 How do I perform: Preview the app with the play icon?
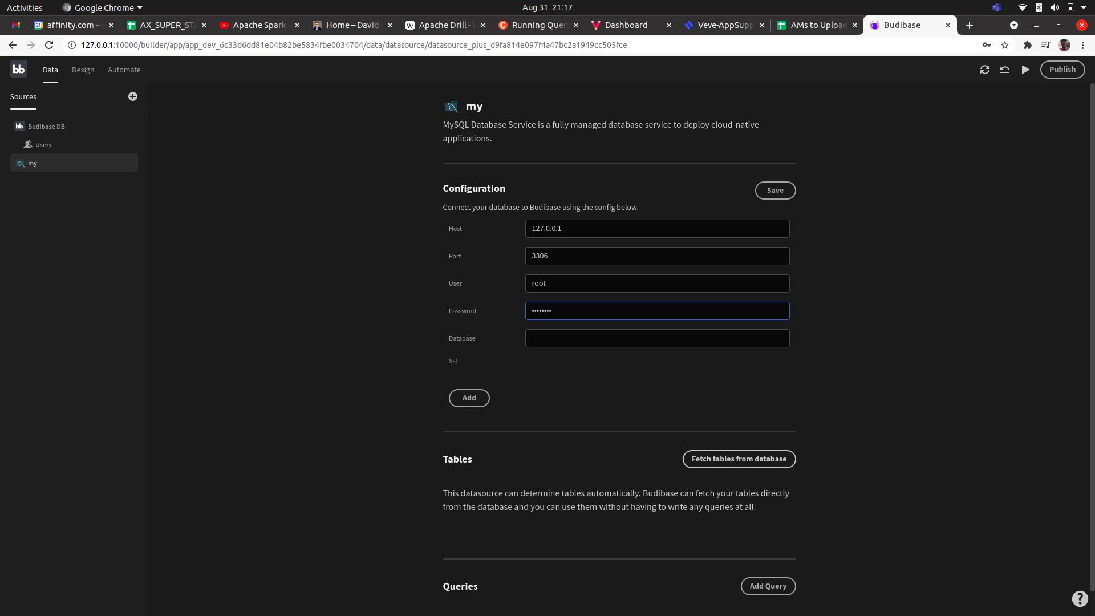coord(1025,69)
